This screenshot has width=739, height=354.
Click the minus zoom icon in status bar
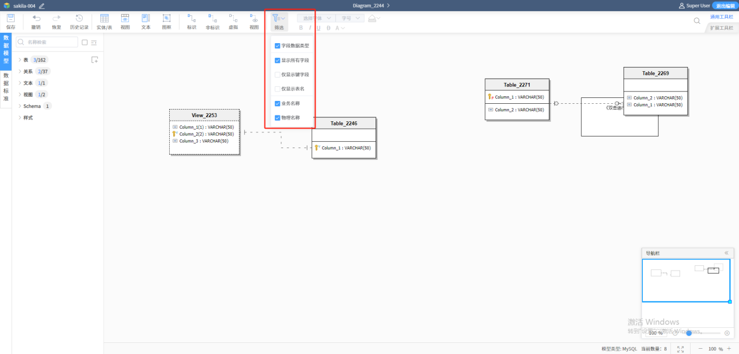point(701,349)
